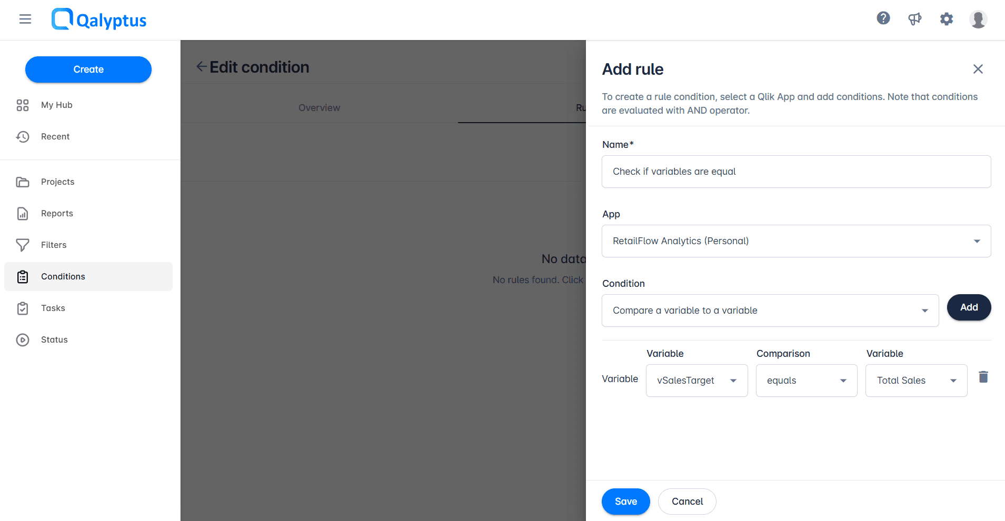This screenshot has height=521, width=1005.
Task: Open the hamburger navigation menu
Action: [x=25, y=19]
